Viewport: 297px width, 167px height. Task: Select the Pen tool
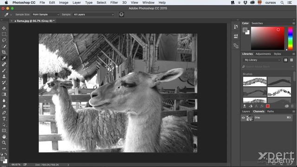(x=4, y=113)
